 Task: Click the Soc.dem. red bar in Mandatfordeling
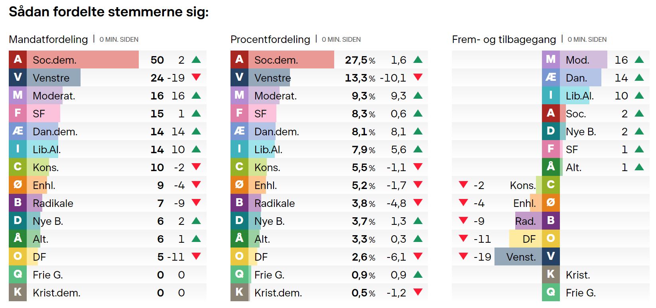tap(83, 60)
